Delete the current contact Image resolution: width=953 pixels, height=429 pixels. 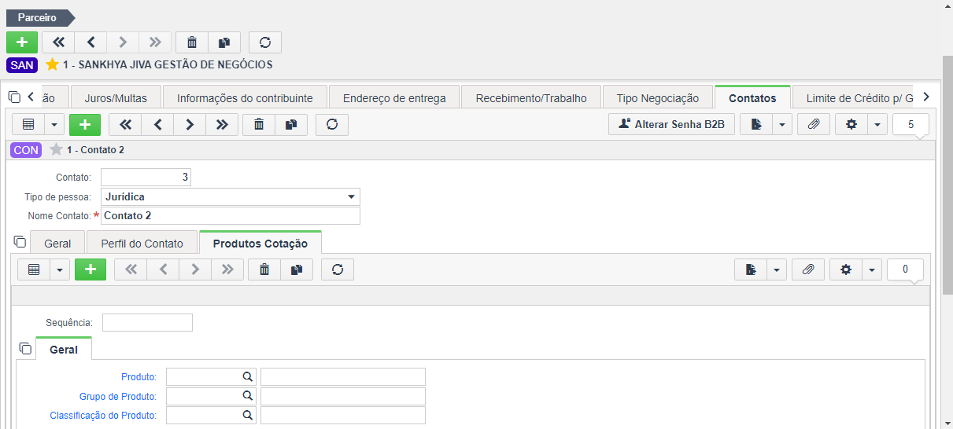pyautogui.click(x=259, y=124)
